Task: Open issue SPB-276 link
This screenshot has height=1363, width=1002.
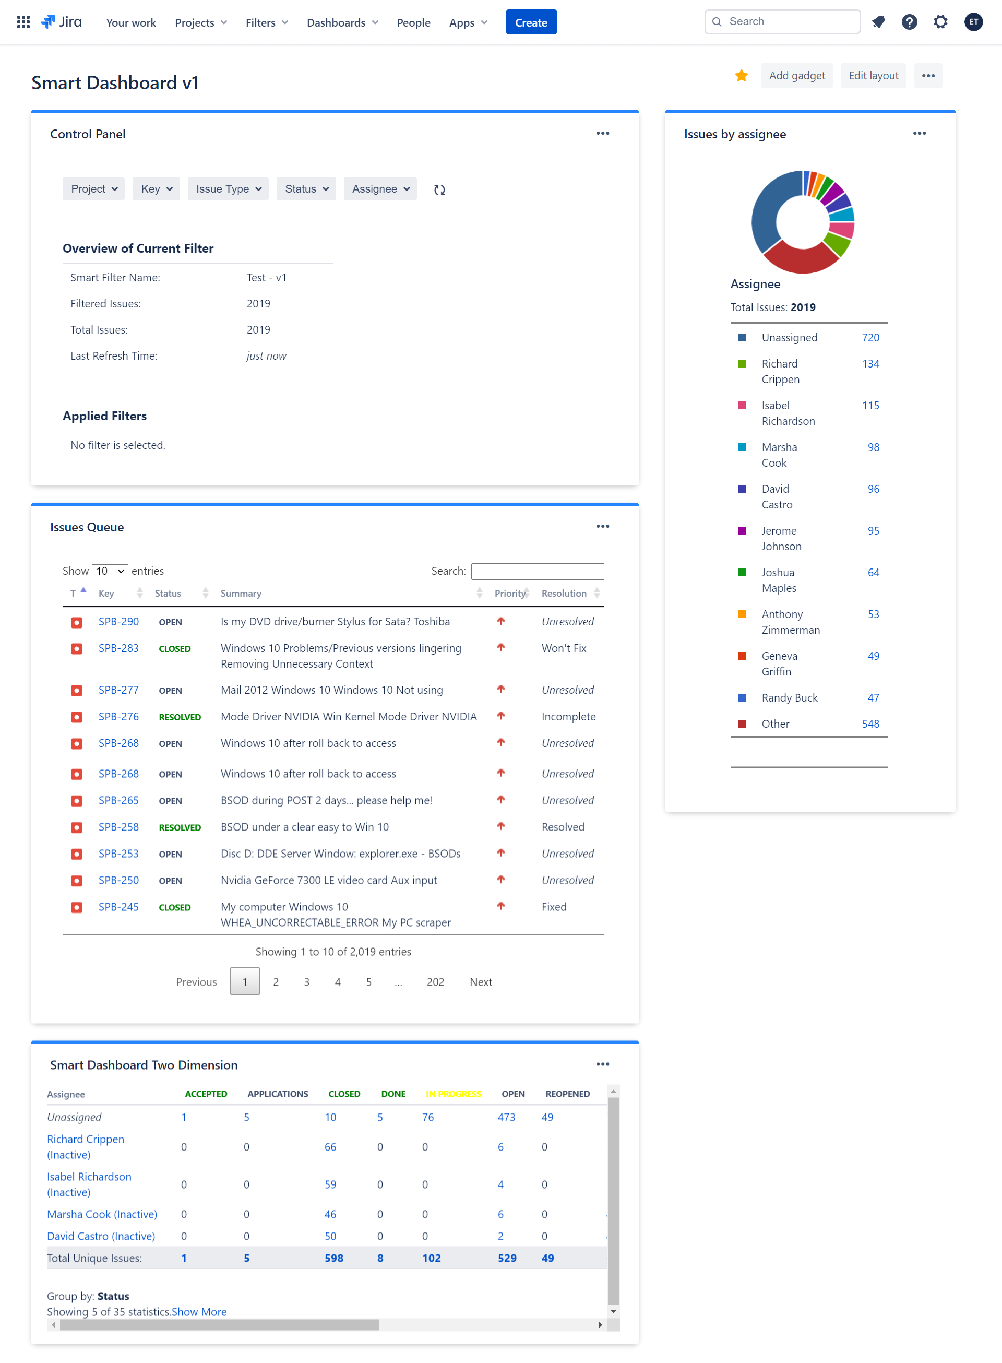Action: [x=118, y=716]
